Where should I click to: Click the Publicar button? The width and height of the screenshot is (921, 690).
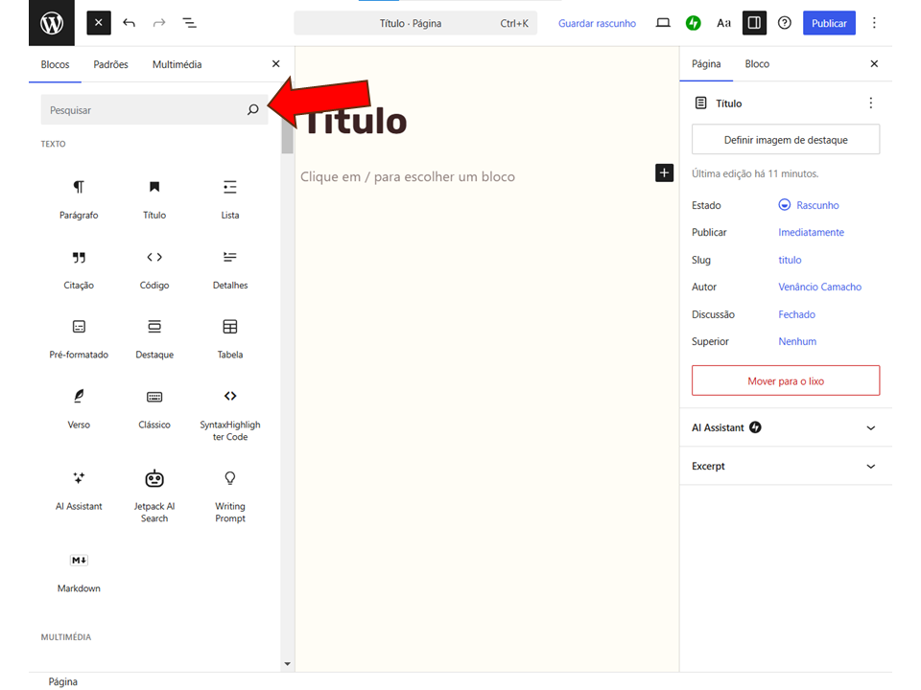tap(828, 23)
